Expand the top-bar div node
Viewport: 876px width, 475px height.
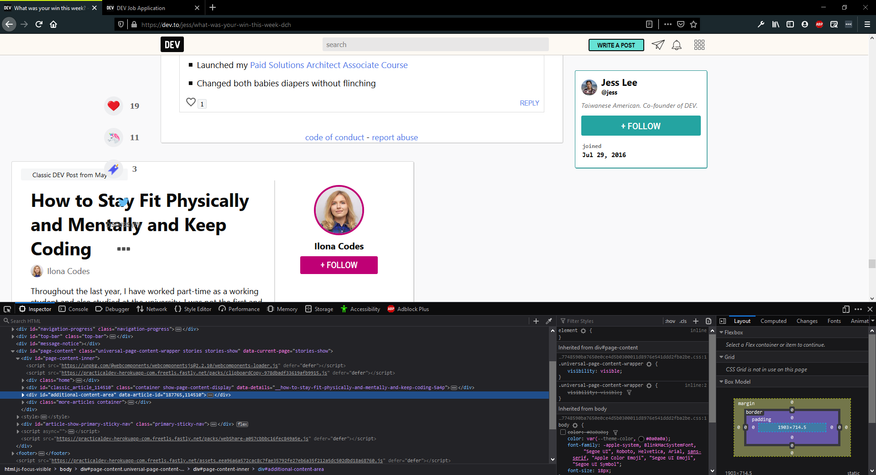pos(13,337)
